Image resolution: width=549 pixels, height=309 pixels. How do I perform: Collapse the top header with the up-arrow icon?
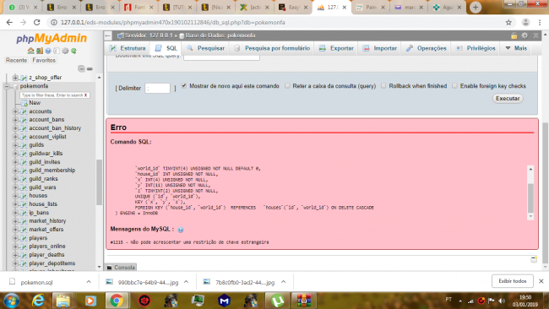(535, 35)
